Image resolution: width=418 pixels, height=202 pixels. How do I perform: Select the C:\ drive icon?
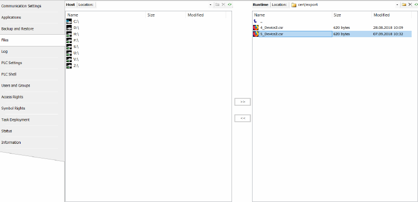click(x=69, y=22)
